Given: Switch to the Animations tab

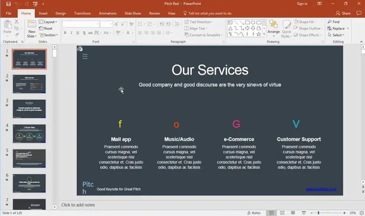Looking at the screenshot, I should (x=108, y=13).
